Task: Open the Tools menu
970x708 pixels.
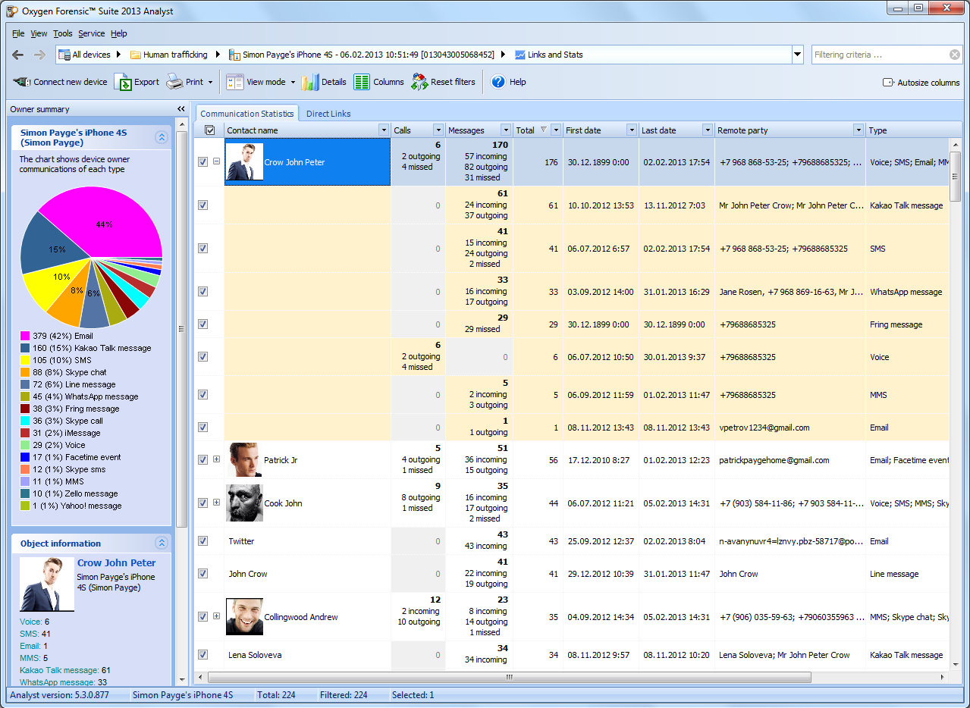Action: [x=63, y=33]
